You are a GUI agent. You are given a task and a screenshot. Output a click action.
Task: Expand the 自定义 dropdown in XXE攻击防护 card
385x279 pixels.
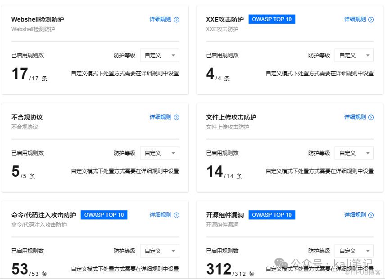pyautogui.click(x=354, y=55)
